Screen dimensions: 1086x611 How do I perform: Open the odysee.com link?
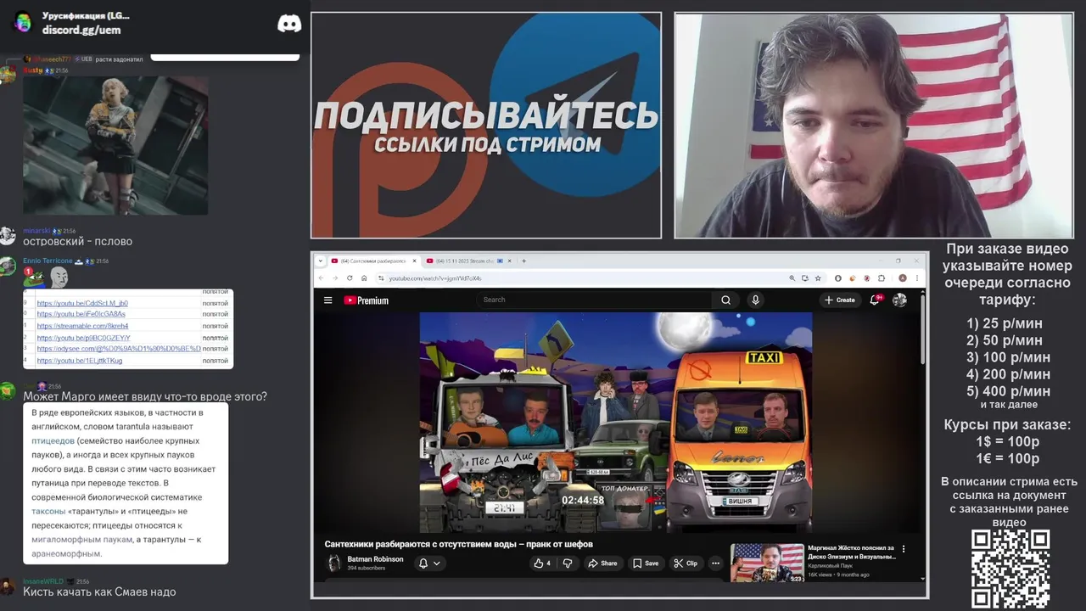[x=119, y=349]
